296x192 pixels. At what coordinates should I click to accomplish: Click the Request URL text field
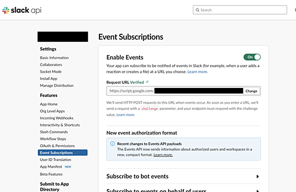(x=175, y=91)
